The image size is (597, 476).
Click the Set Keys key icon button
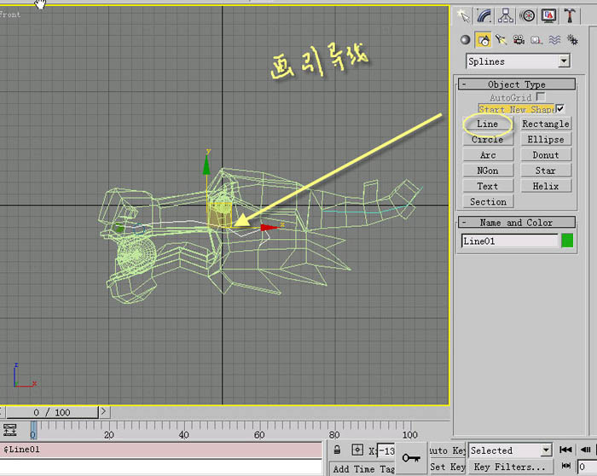411,458
